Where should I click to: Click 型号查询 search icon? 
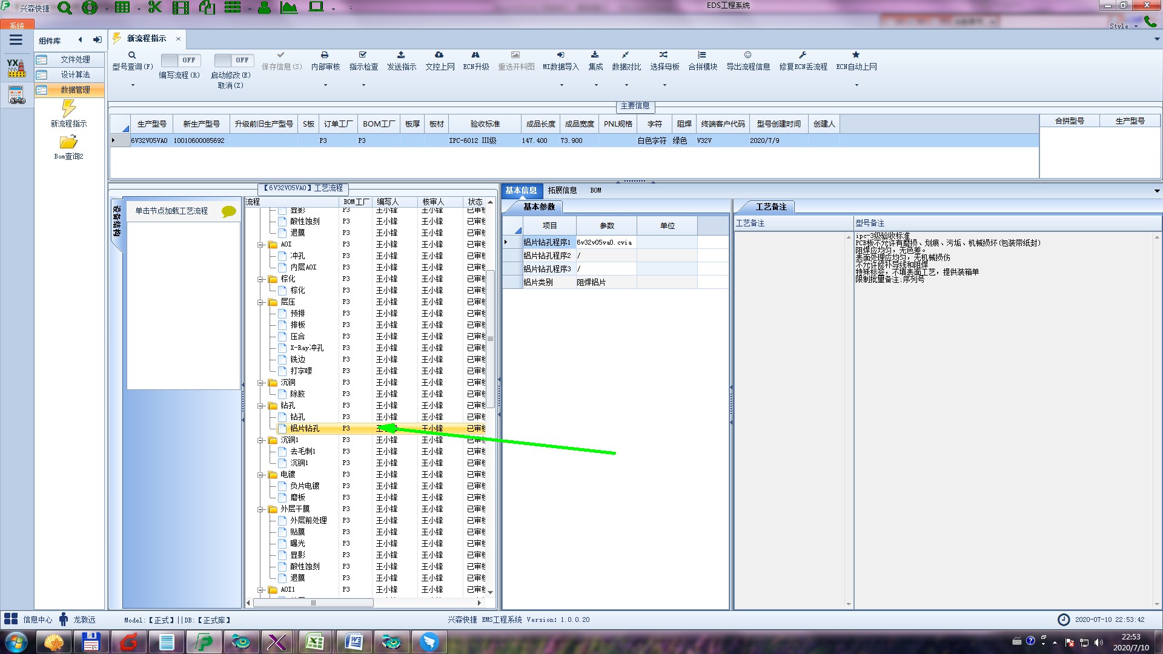coord(131,55)
